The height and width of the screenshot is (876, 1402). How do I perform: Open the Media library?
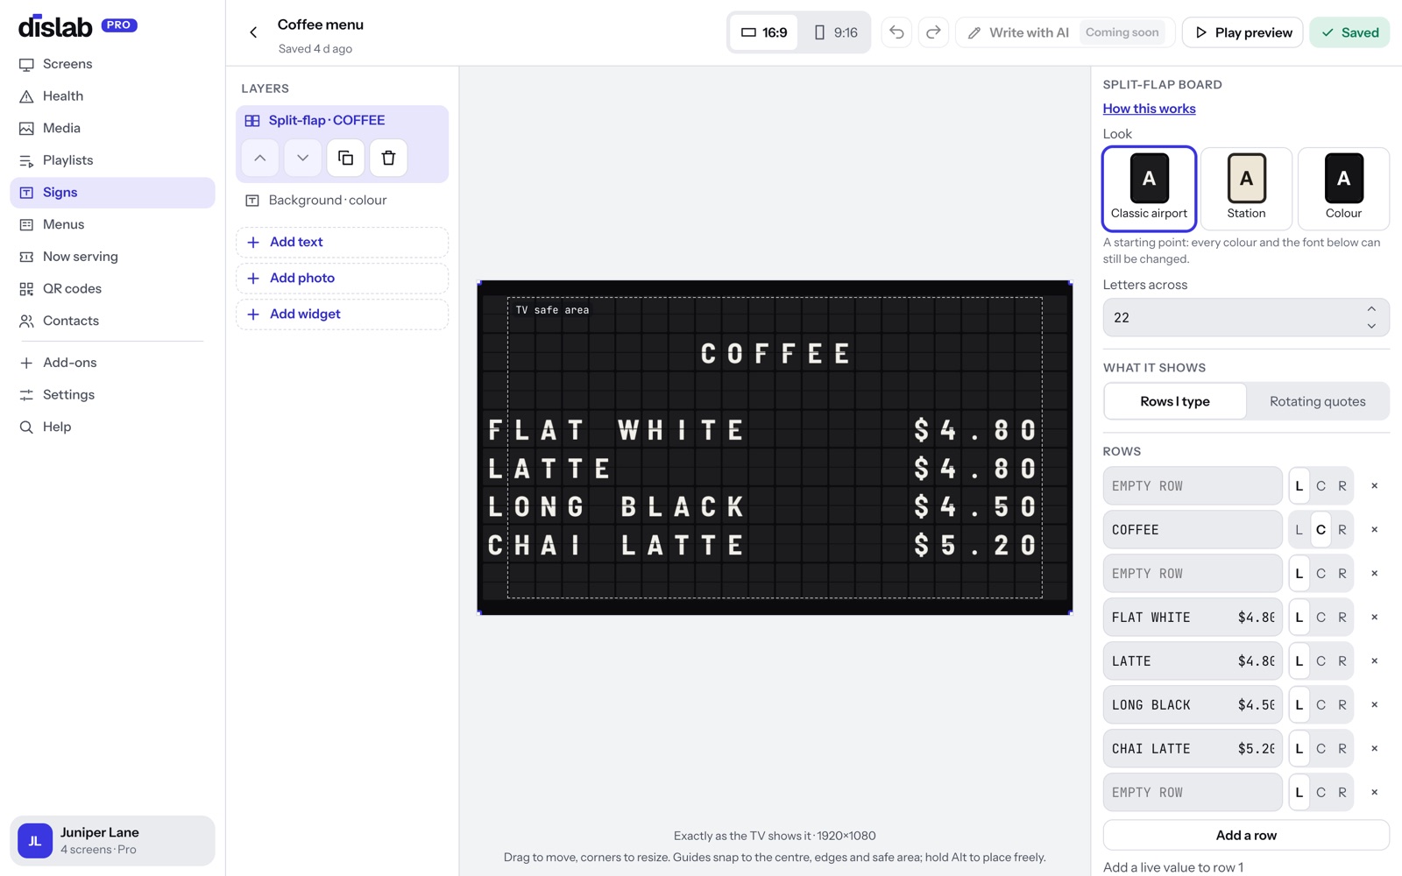tap(112, 129)
